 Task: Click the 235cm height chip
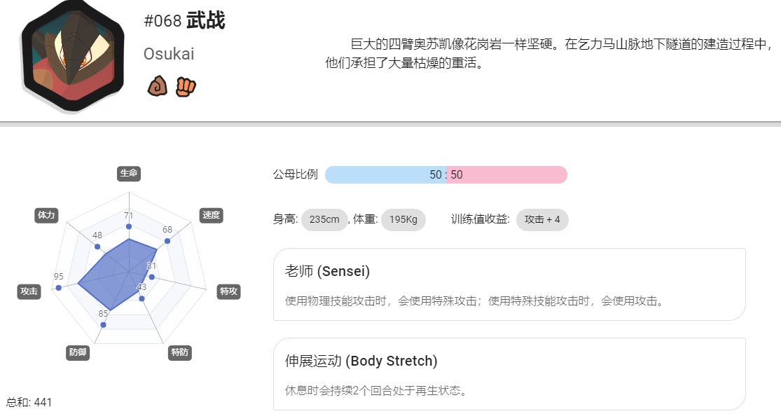click(324, 220)
